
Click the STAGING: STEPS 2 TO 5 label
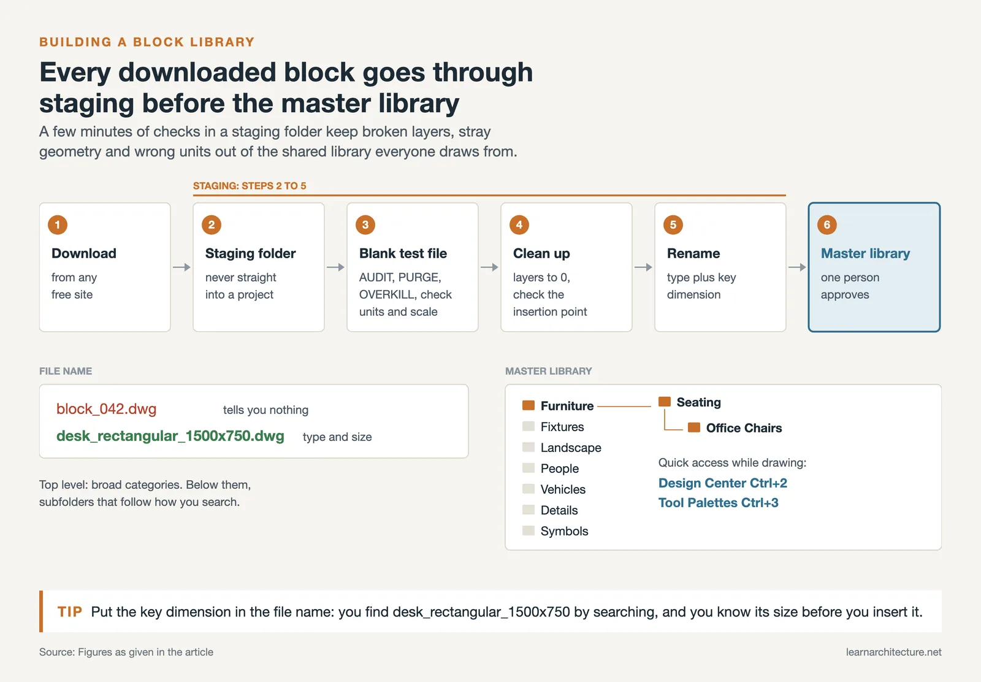point(250,186)
